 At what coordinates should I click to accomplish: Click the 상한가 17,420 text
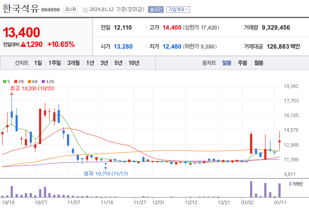coord(201,27)
